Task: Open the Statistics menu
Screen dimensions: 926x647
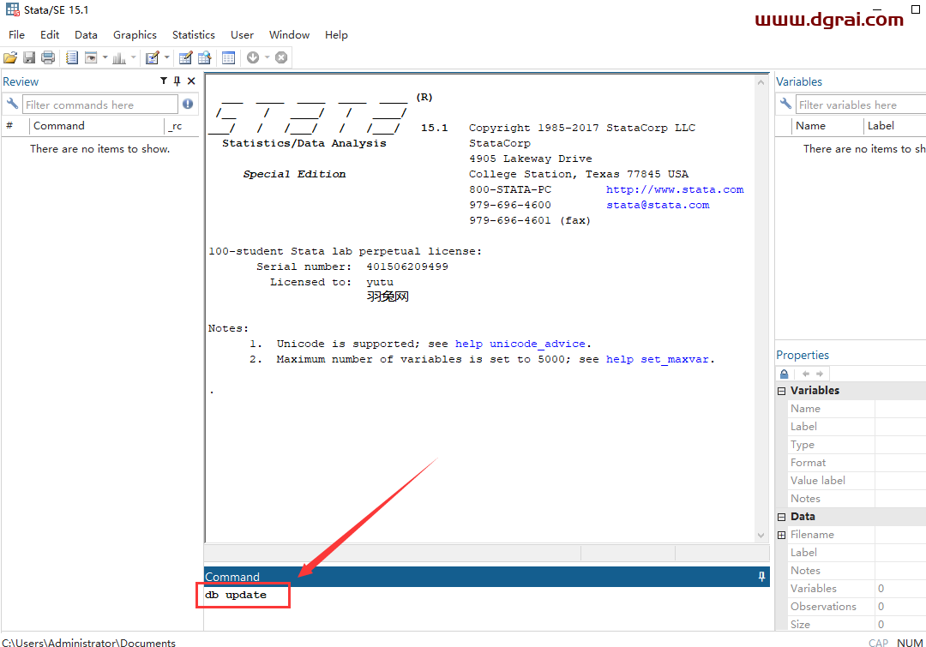Action: click(193, 35)
